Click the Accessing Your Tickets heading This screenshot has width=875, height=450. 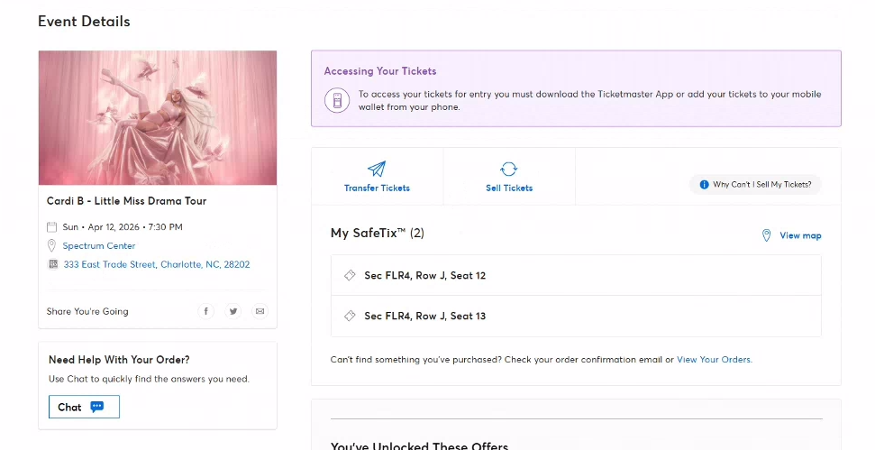point(380,71)
